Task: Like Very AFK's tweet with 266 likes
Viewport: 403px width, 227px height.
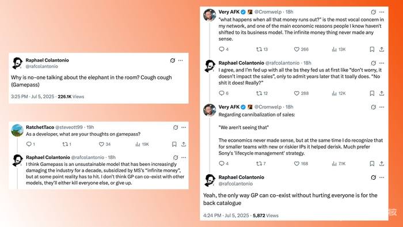Action: (x=297, y=49)
